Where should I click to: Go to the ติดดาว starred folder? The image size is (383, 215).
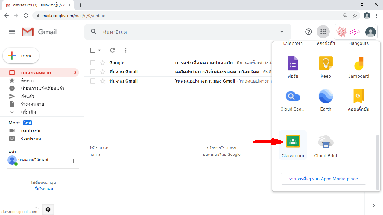click(x=28, y=80)
